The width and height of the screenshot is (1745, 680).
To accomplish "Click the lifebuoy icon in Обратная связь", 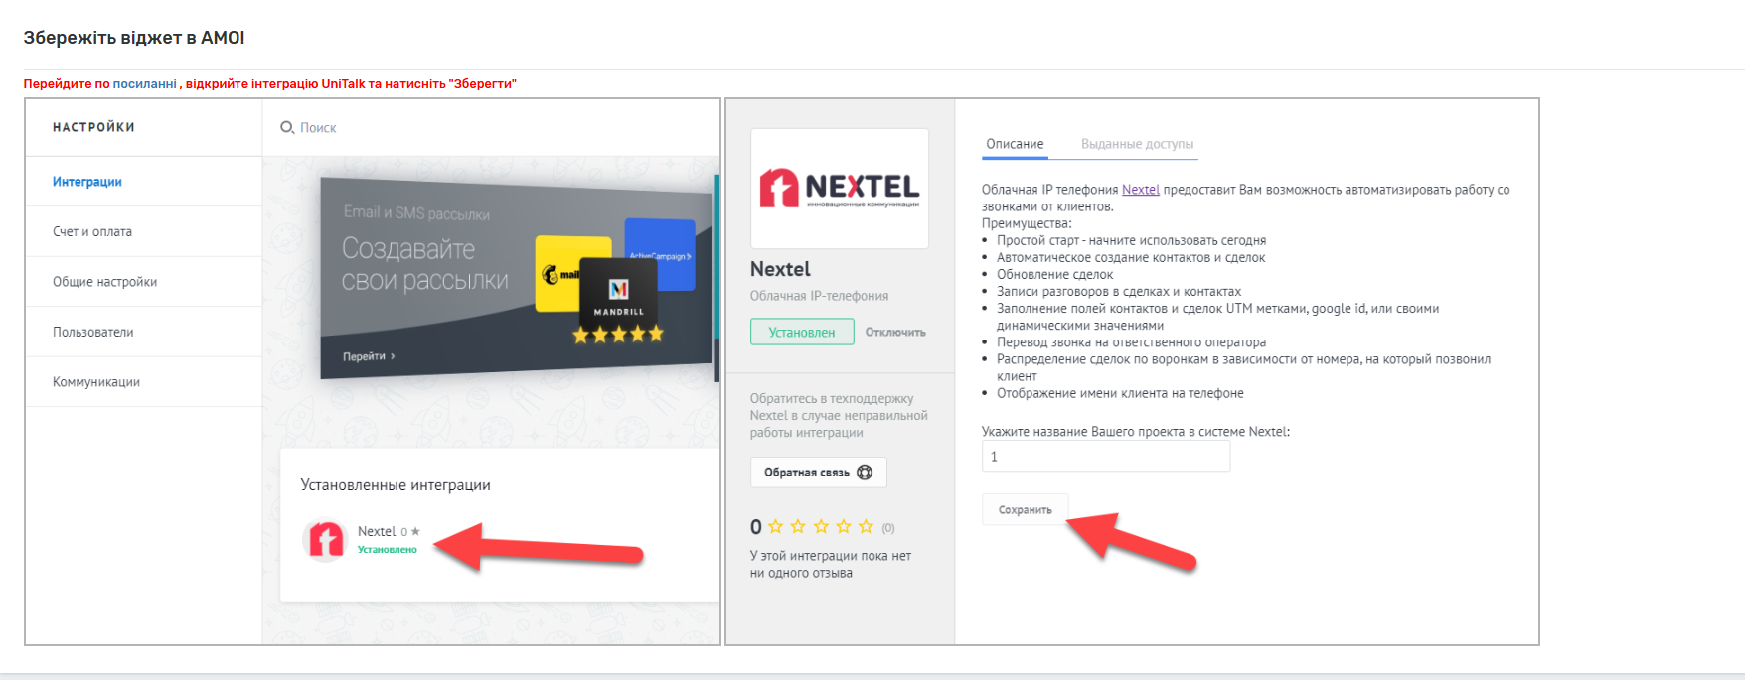I will [x=865, y=473].
